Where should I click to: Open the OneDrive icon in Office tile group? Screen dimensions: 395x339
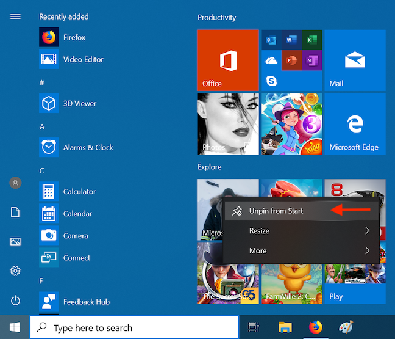click(271, 60)
